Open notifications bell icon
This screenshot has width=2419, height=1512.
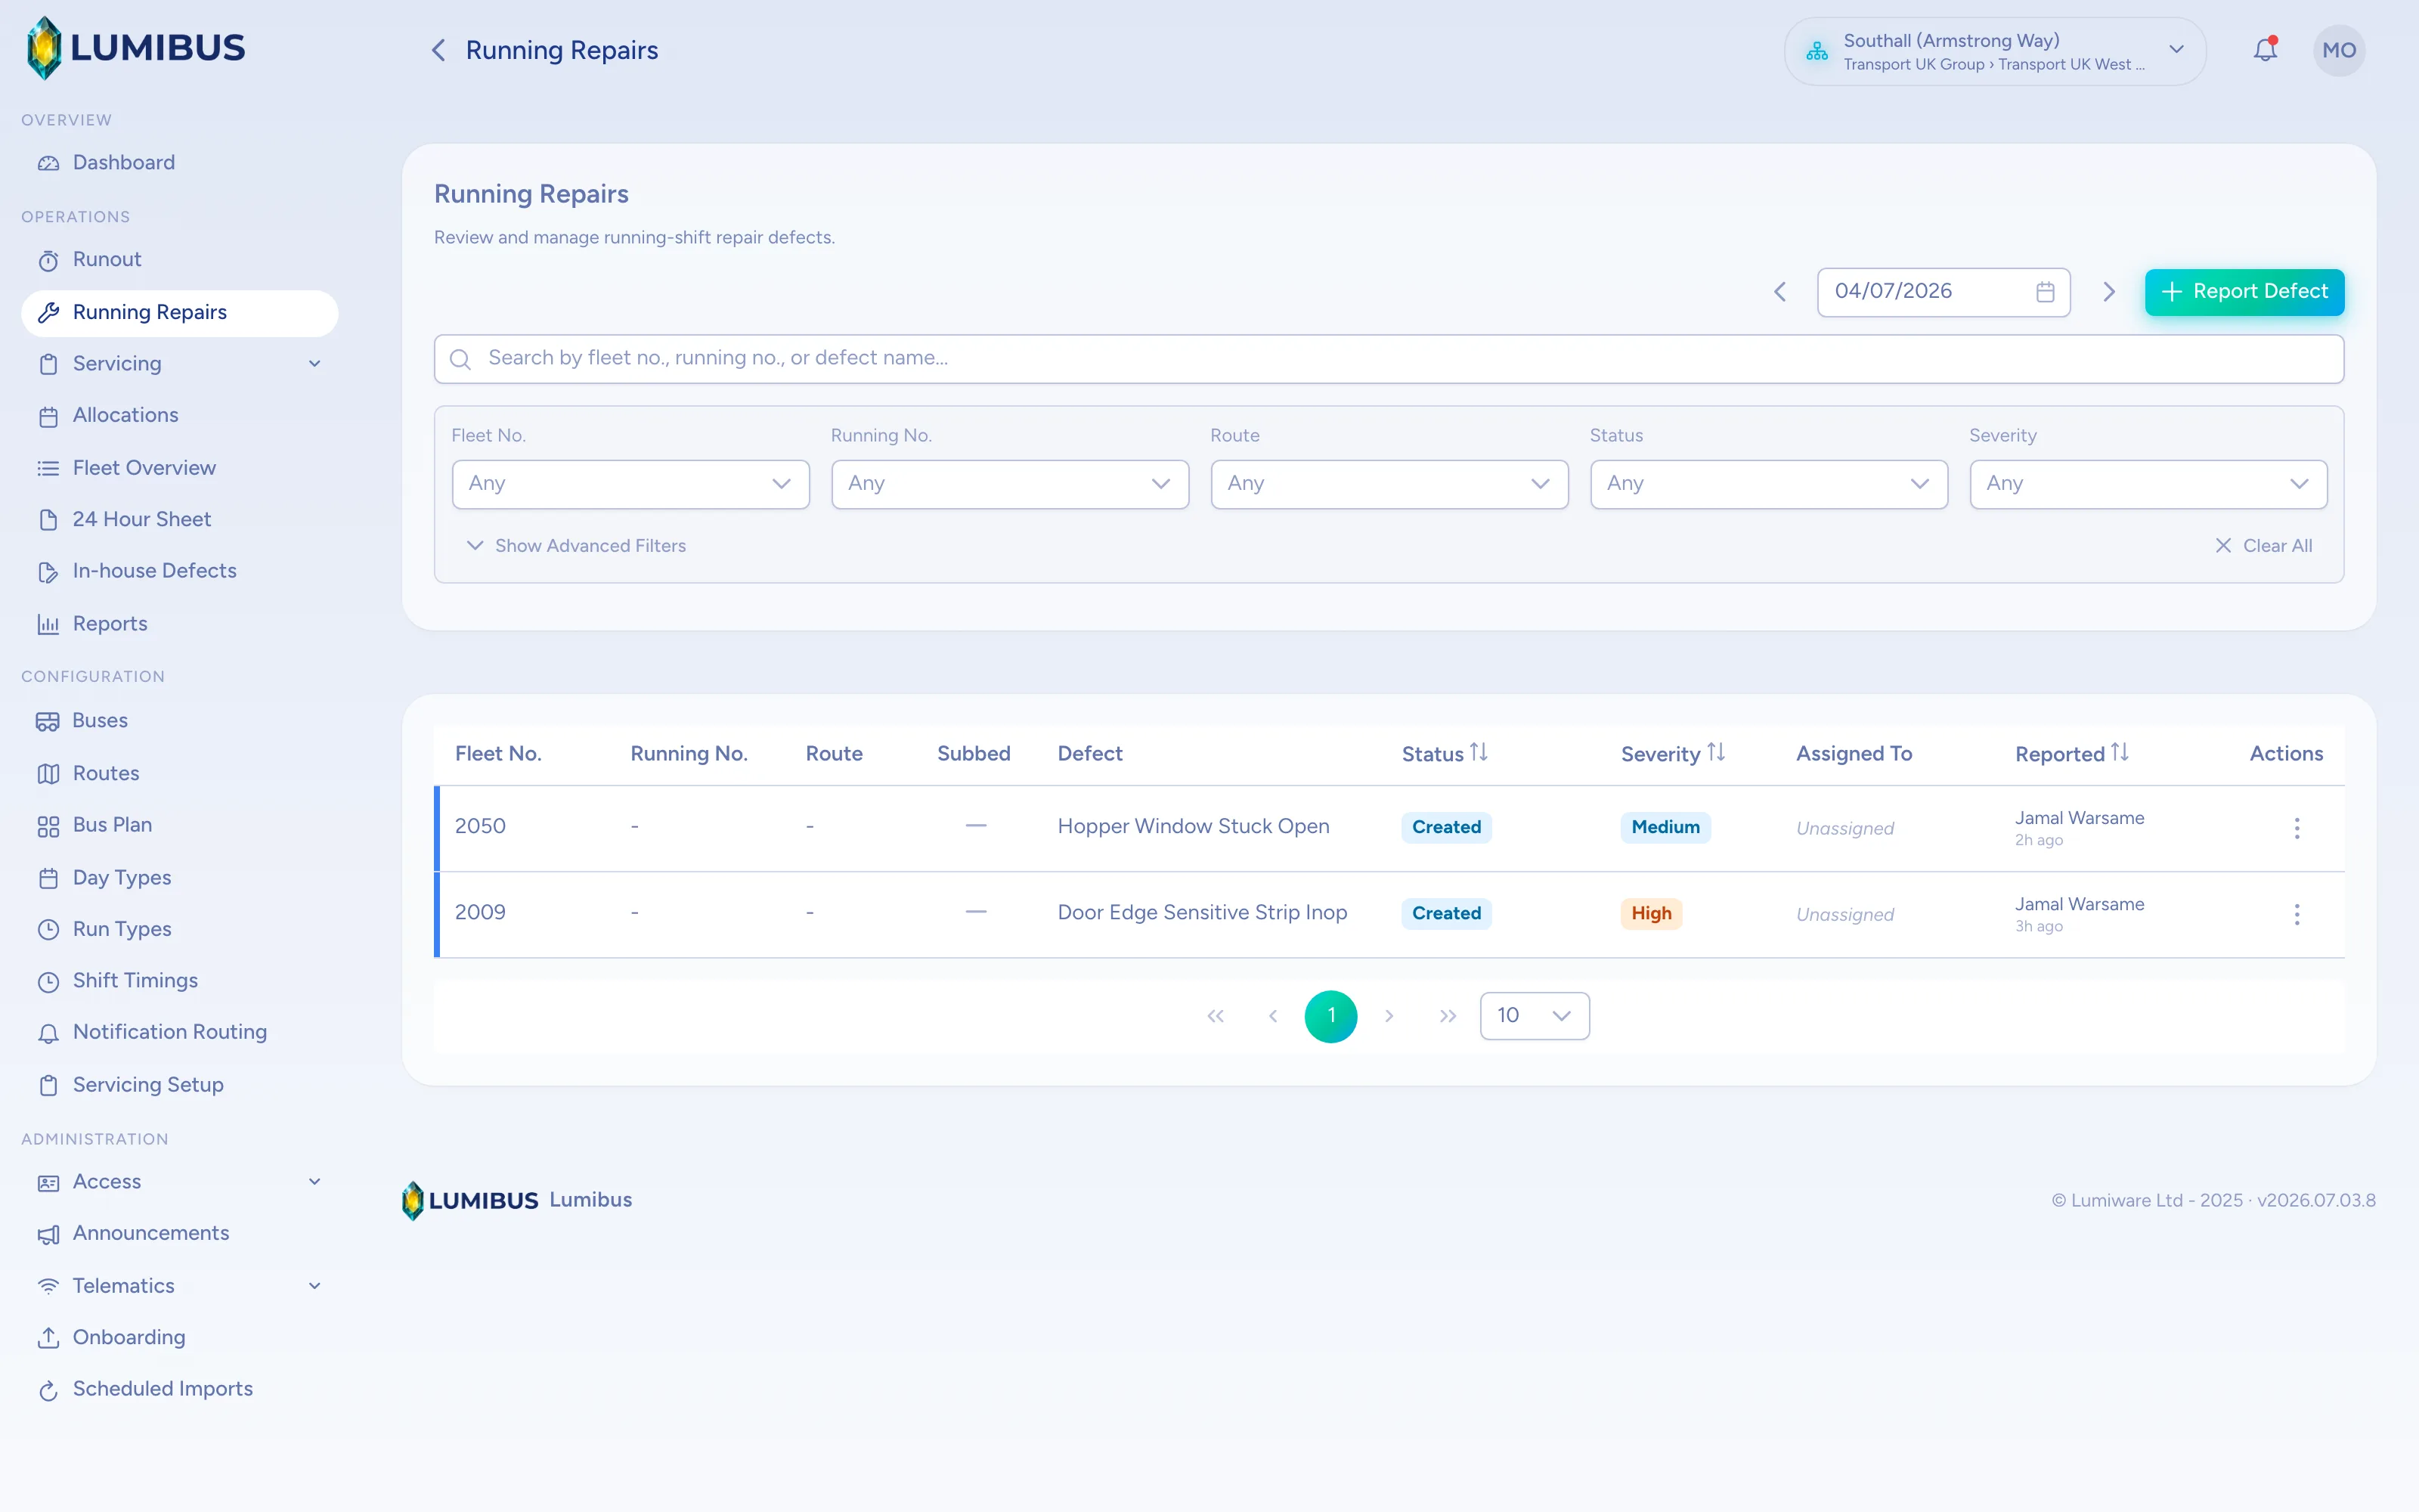point(2265,49)
